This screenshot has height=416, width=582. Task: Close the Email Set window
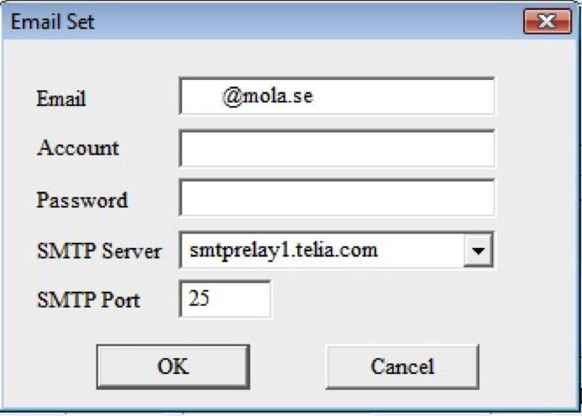[547, 22]
